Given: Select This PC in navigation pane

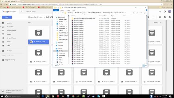Looking at the screenshot, I should click(x=60, y=48).
